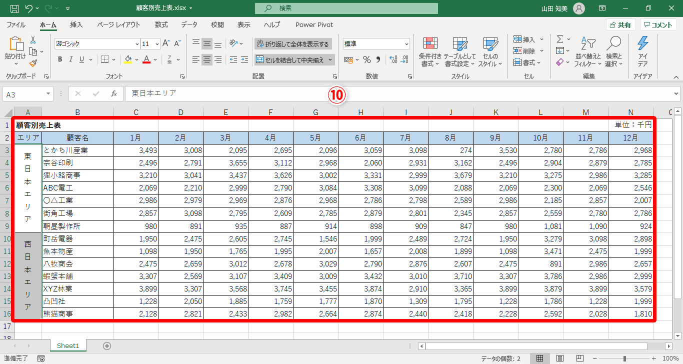Open the コメント comments button

pos(658,25)
